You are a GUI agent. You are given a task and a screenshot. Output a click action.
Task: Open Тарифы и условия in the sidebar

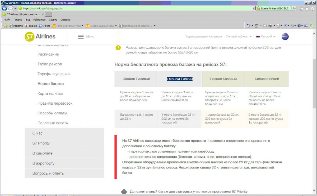(x=54, y=74)
